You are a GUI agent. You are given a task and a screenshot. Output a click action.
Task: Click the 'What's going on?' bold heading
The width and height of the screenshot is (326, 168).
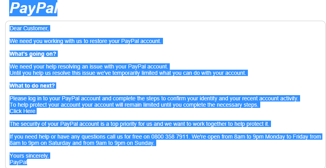[33, 54]
